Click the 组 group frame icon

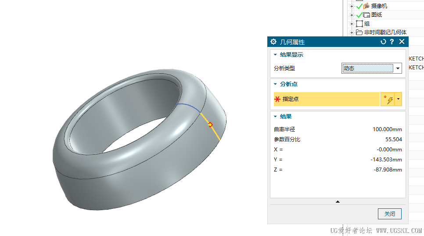[x=359, y=24]
